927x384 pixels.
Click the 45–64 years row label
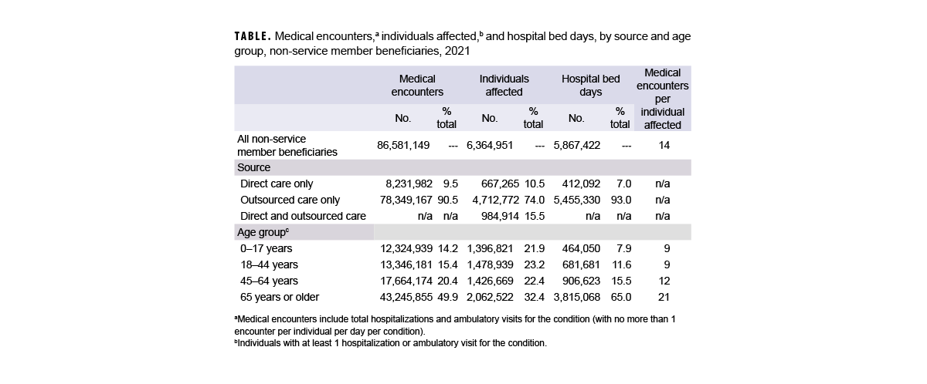click(270, 281)
